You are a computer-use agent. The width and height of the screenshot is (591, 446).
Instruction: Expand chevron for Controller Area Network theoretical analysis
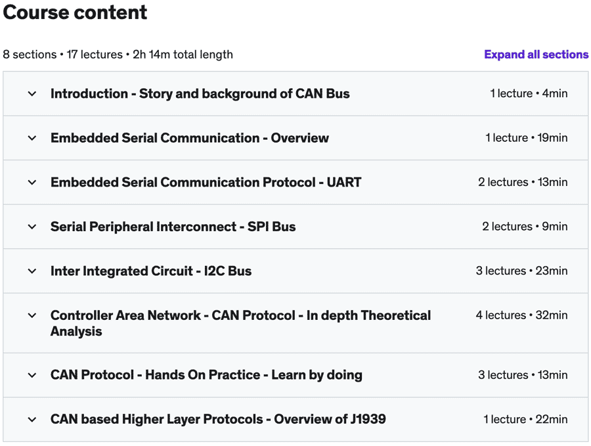tap(32, 315)
